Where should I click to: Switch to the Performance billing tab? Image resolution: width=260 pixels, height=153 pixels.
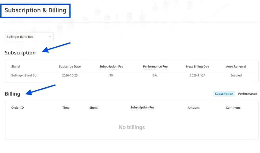pos(247,94)
